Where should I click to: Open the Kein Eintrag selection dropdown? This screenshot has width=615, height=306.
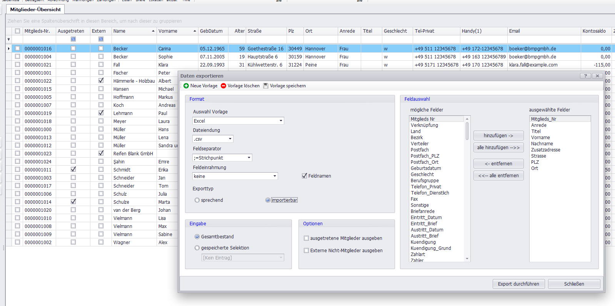point(281,258)
